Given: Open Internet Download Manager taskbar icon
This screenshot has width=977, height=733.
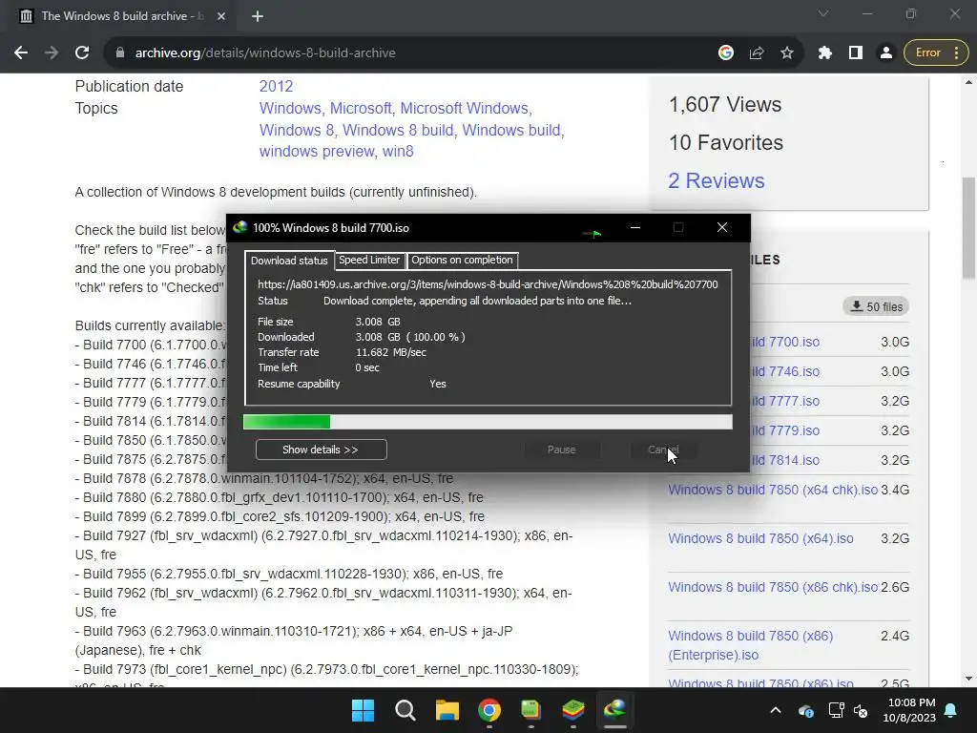Looking at the screenshot, I should 615,710.
